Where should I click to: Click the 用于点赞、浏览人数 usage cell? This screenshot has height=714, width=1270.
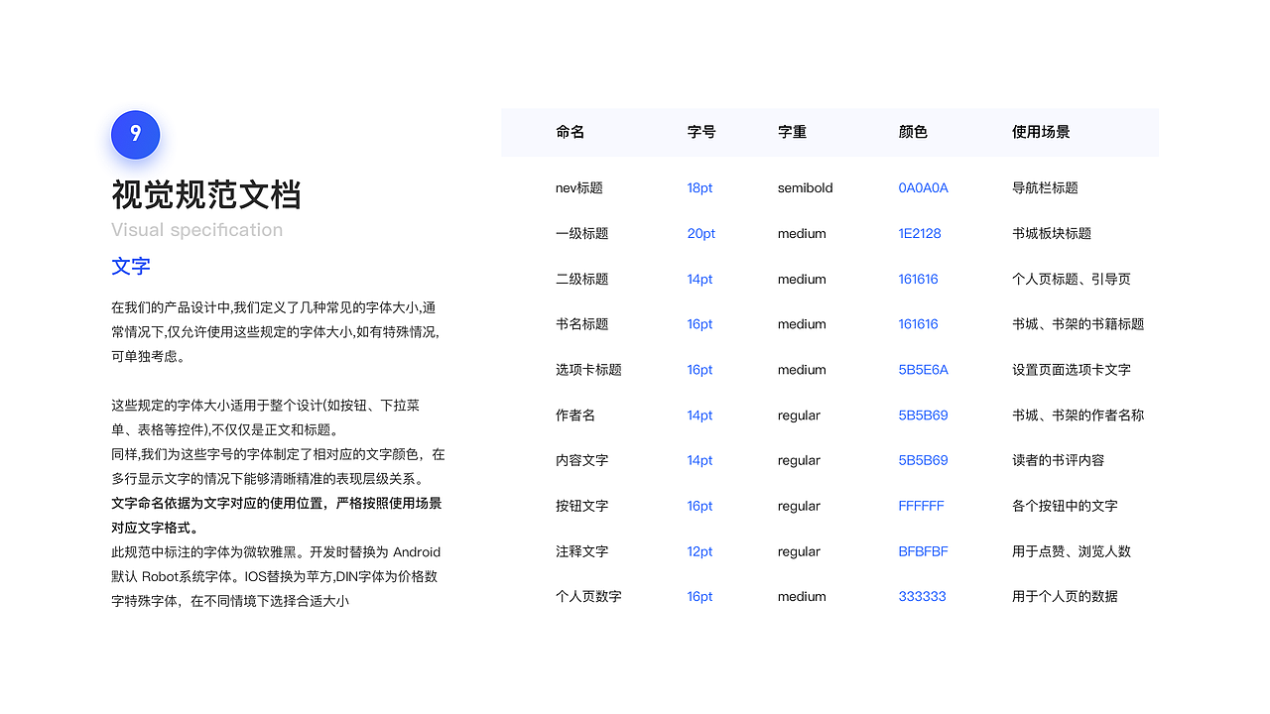(x=1072, y=551)
